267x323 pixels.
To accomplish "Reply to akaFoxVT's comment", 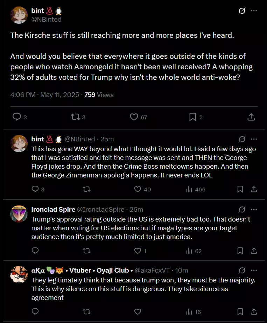I will tap(35, 311).
